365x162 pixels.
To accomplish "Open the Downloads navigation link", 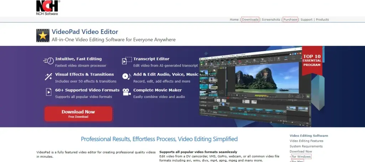I will pos(250,20).
